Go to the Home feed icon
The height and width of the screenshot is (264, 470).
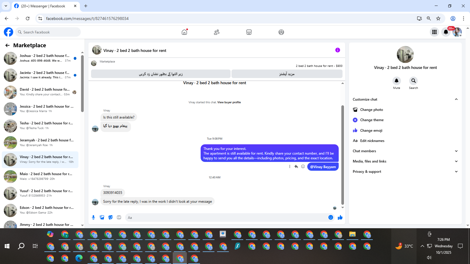(x=184, y=32)
